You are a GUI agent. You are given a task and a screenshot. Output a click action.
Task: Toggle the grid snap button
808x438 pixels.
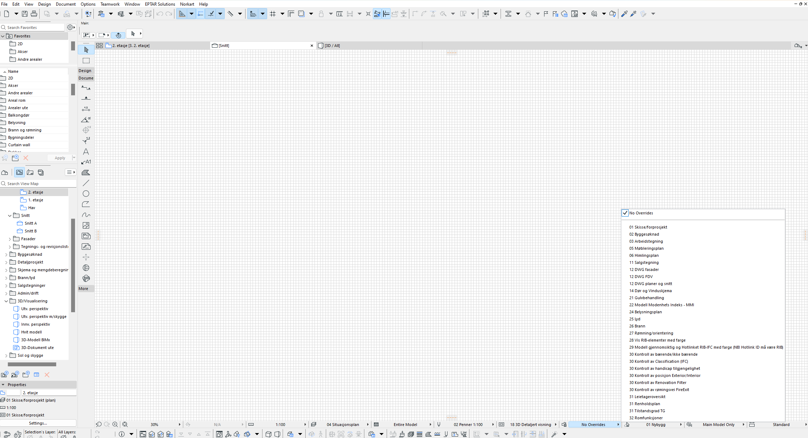pos(273,14)
